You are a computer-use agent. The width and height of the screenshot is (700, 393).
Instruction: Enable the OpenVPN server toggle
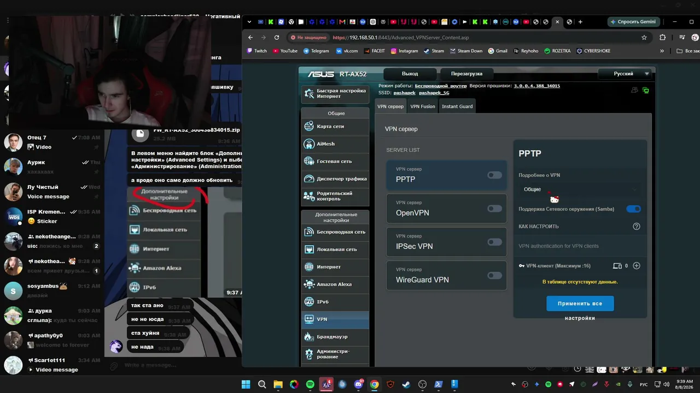coord(494,209)
